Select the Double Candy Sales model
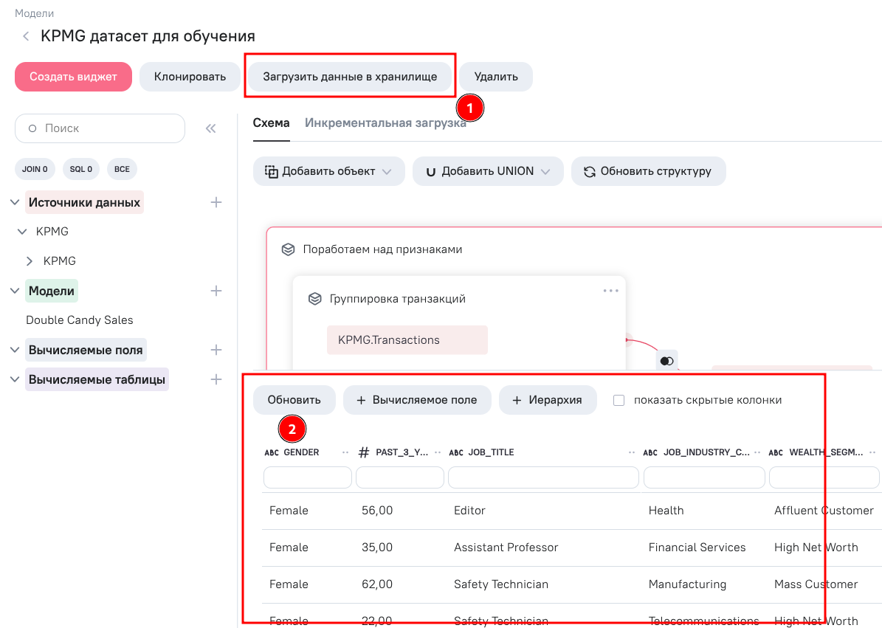Viewport: 882px width, 628px height. coord(79,320)
